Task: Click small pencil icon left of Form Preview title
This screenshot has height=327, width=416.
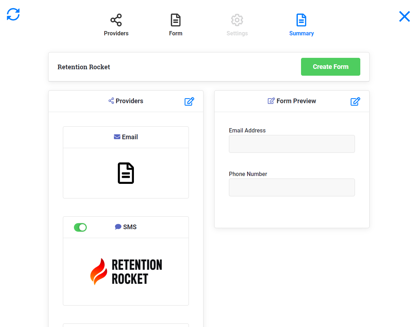Action: pos(271,101)
